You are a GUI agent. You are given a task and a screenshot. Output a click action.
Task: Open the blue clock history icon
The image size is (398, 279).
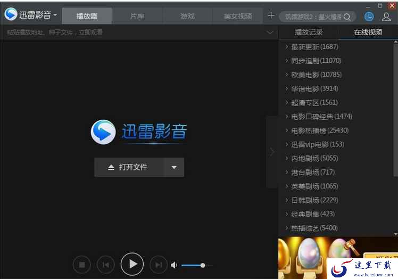click(x=369, y=17)
